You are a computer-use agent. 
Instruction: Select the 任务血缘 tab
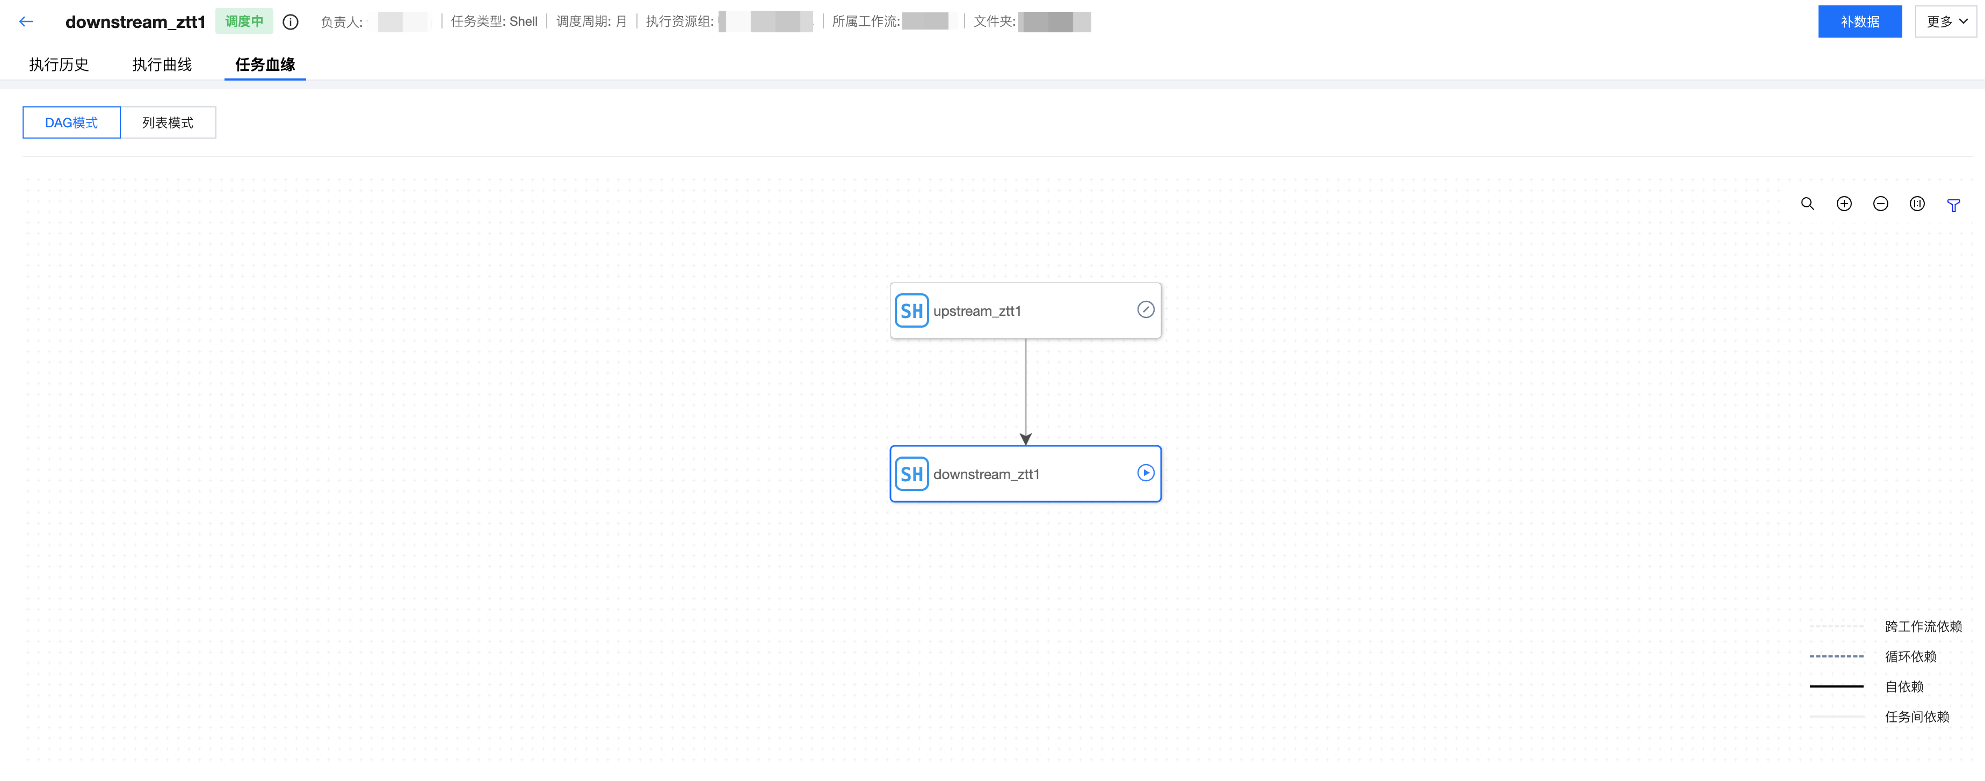[265, 65]
